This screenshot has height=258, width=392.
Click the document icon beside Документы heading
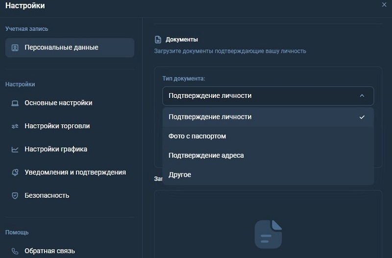coord(158,40)
